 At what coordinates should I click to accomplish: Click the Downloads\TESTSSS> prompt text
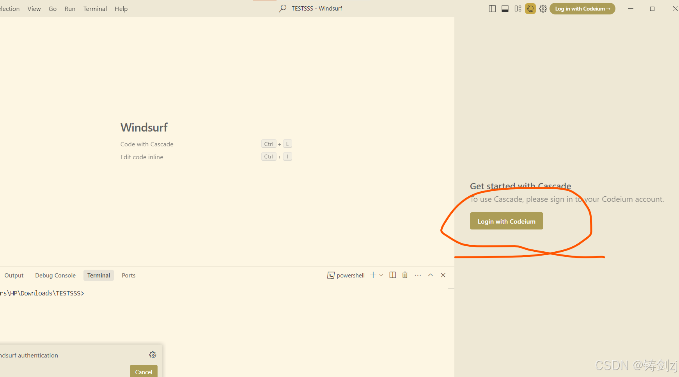click(x=52, y=293)
